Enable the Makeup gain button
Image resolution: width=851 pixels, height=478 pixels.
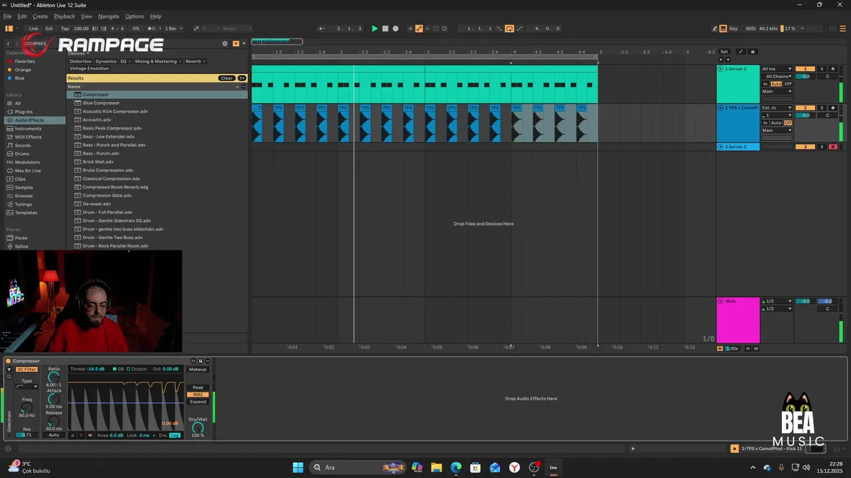[197, 369]
